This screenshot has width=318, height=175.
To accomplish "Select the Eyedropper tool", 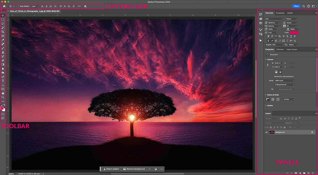I will [3, 40].
